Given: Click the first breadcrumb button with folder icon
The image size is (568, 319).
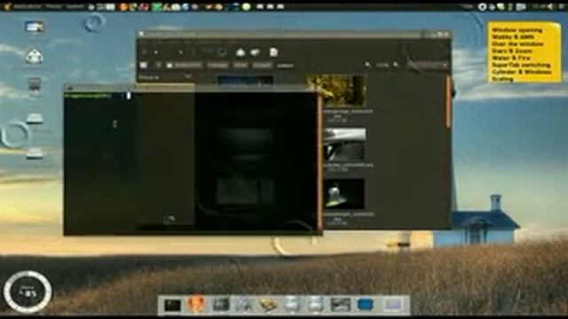Looking at the screenshot, I should pos(184,66).
